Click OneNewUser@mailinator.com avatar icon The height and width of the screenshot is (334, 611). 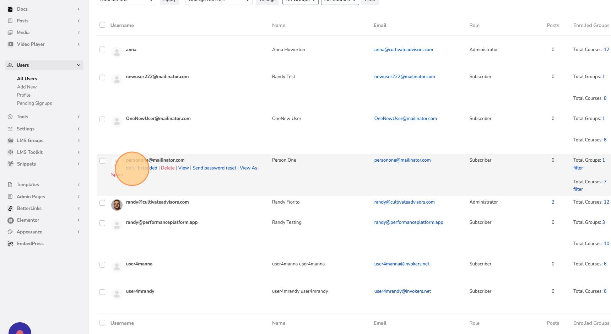(x=117, y=122)
